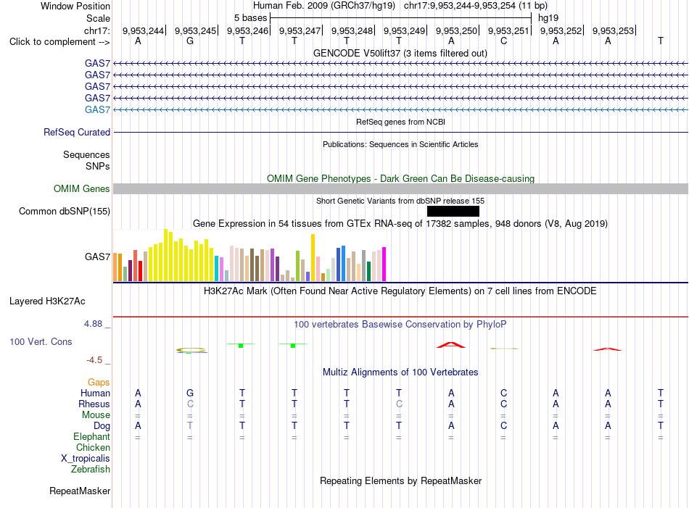This screenshot has width=689, height=508.
Task: Click position label 9,953,244
Action: click(144, 30)
